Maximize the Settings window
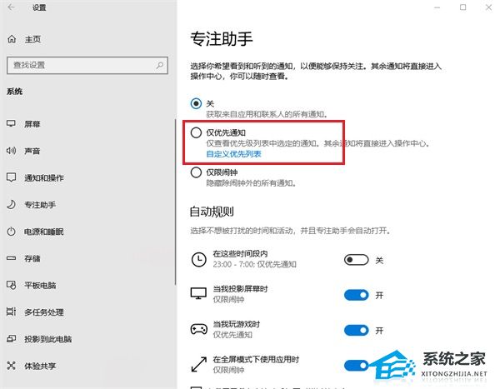 [x=463, y=7]
